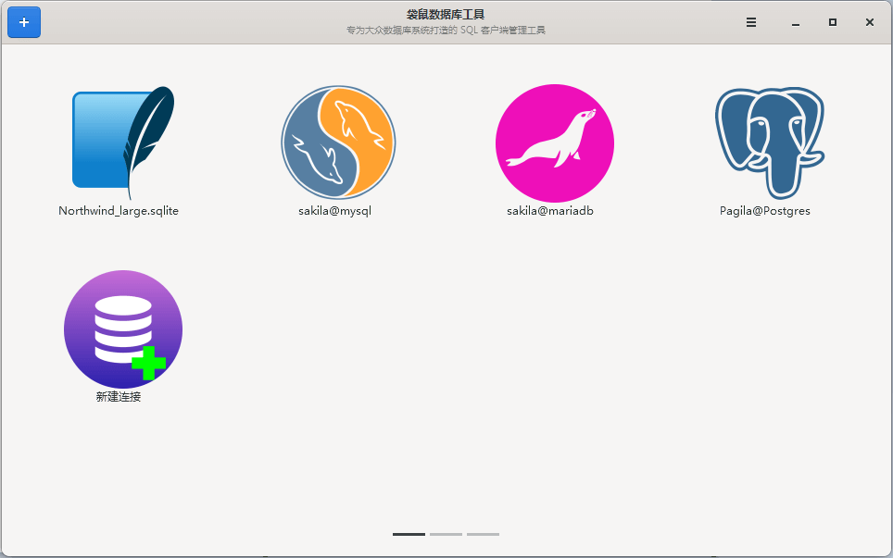Screen dimensions: 893x558
Task: Minimize the database tool window
Action: pos(795,22)
